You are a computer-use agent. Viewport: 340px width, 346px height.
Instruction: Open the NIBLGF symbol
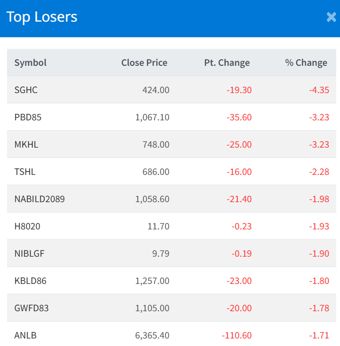tap(29, 253)
